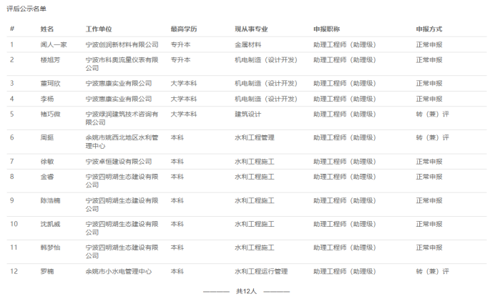Image resolution: width=495 pixels, height=304 pixels.
Task: Click the 申报方式 column header
Action: point(429,29)
